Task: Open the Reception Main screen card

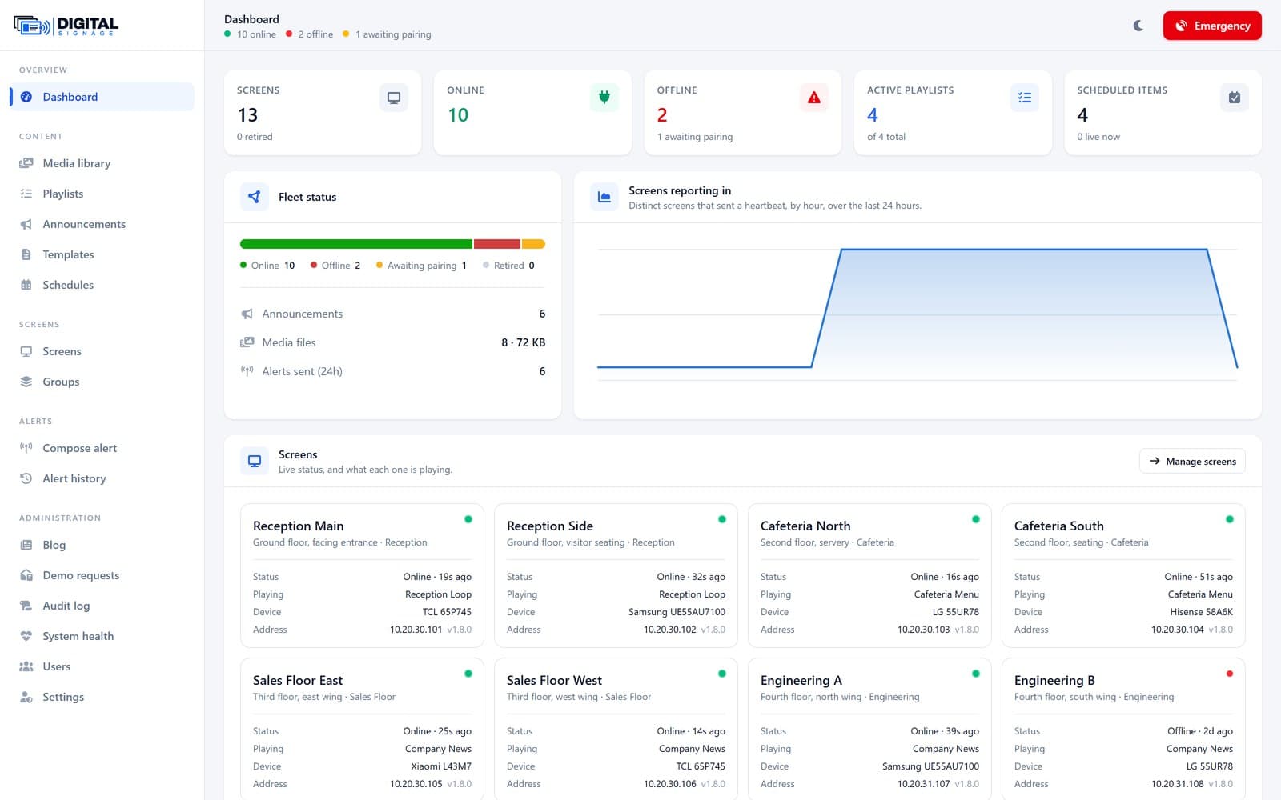Action: [362, 575]
